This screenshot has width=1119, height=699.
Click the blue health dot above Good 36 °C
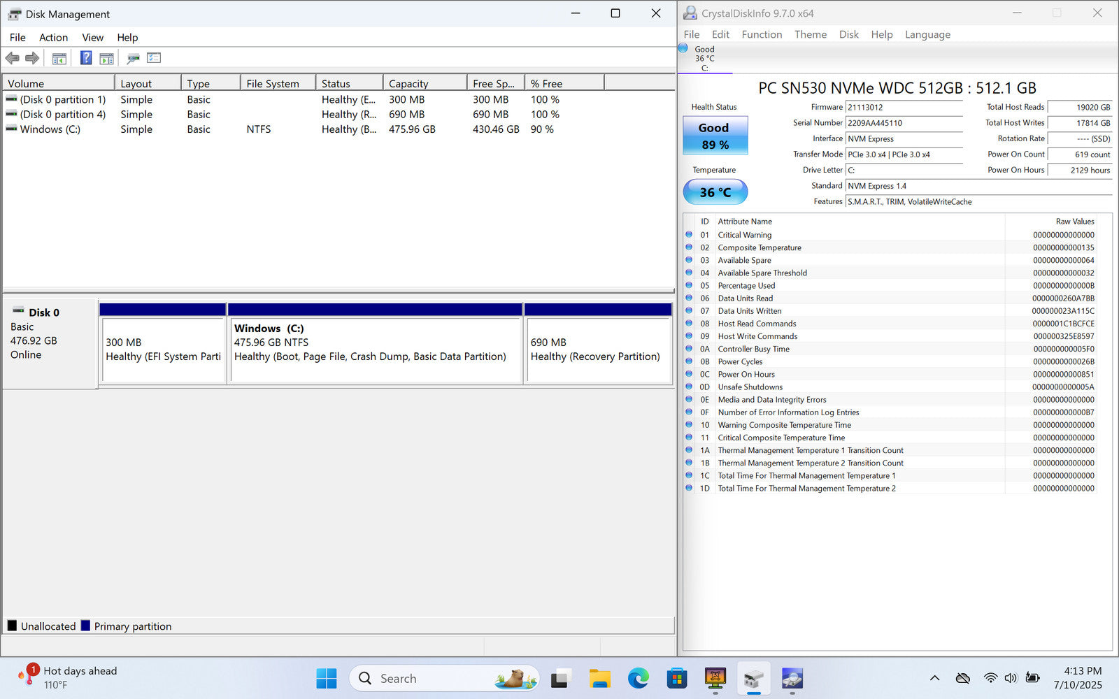pos(683,48)
